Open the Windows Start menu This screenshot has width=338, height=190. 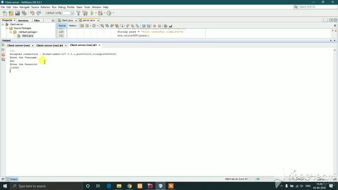click(x=5, y=186)
